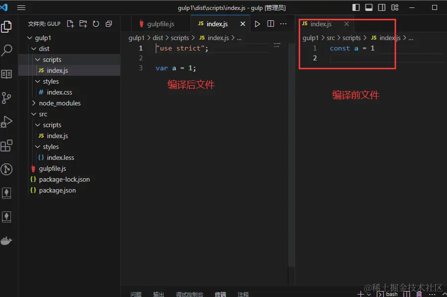Click the bash terminal entry

(388, 294)
